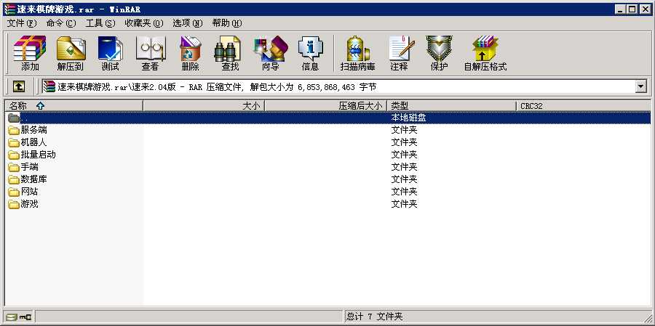
Task: Click the 解压到 (Extract to) icon
Action: [x=71, y=53]
